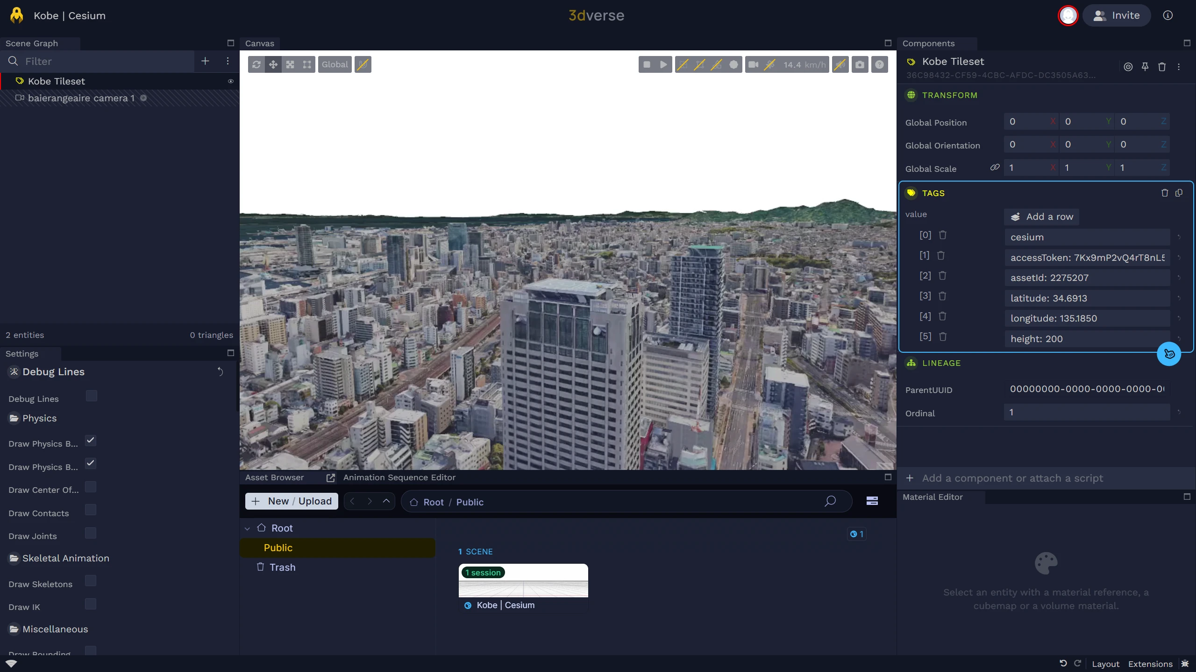Take a screenshot with the camera icon
Viewport: 1196px width, 672px height.
(x=860, y=64)
